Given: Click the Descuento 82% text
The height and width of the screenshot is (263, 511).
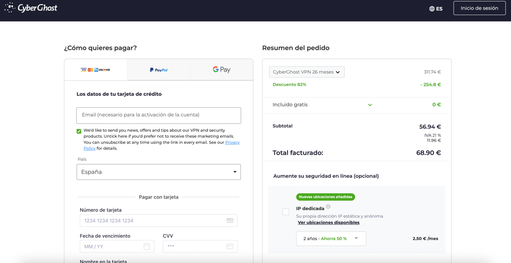Looking at the screenshot, I should click(289, 84).
